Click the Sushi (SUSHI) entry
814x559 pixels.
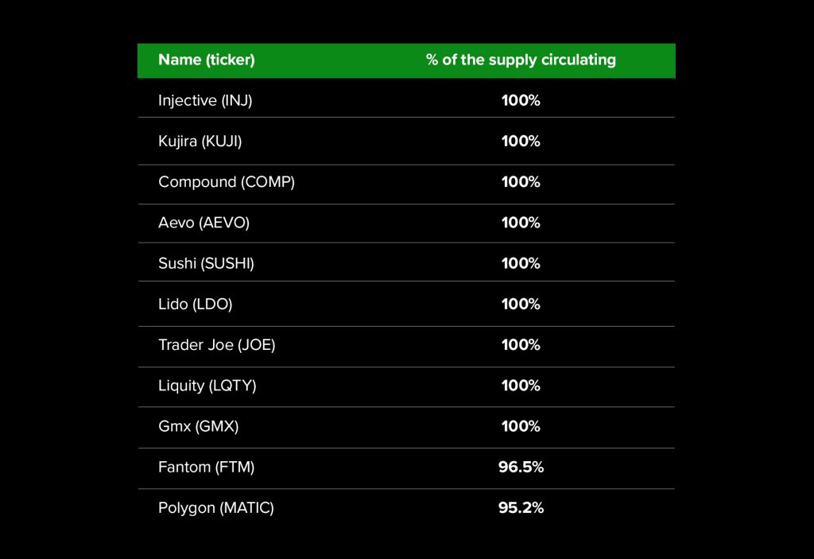click(206, 263)
